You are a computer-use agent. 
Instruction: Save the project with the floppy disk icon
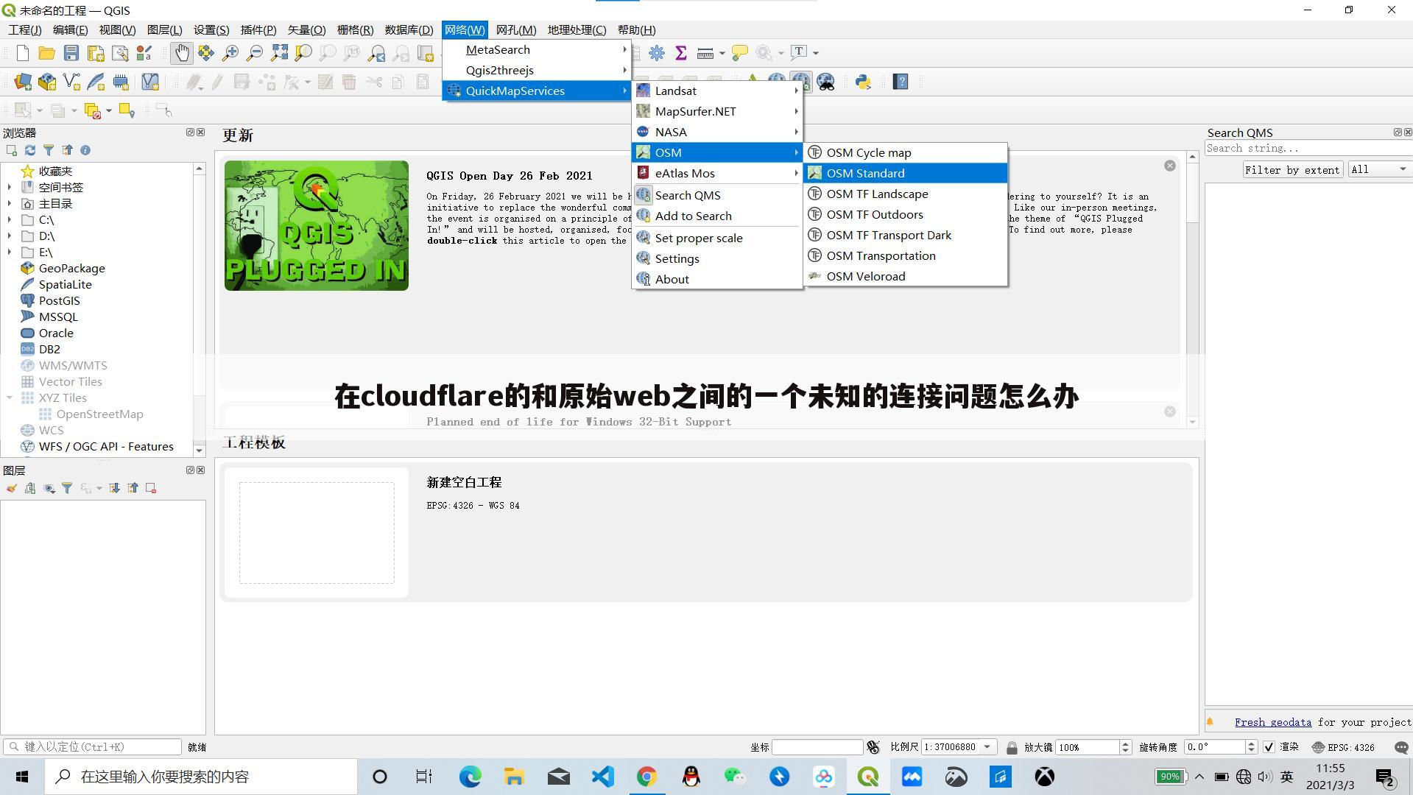tap(71, 53)
